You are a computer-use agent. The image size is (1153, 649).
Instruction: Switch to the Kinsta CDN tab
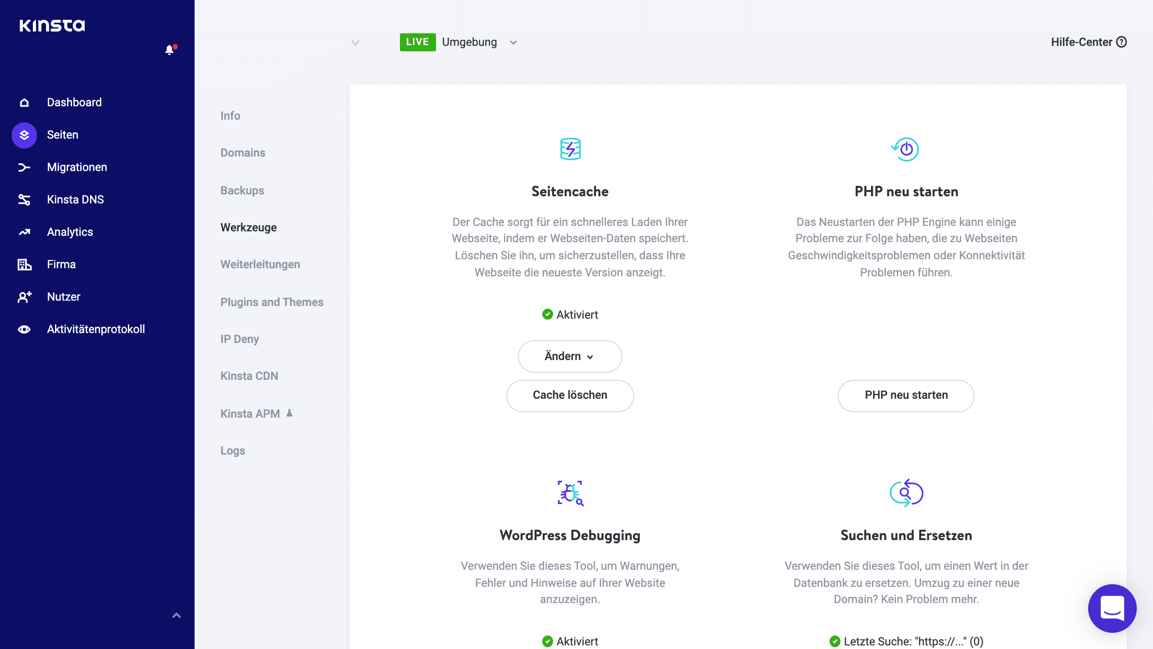click(x=249, y=376)
